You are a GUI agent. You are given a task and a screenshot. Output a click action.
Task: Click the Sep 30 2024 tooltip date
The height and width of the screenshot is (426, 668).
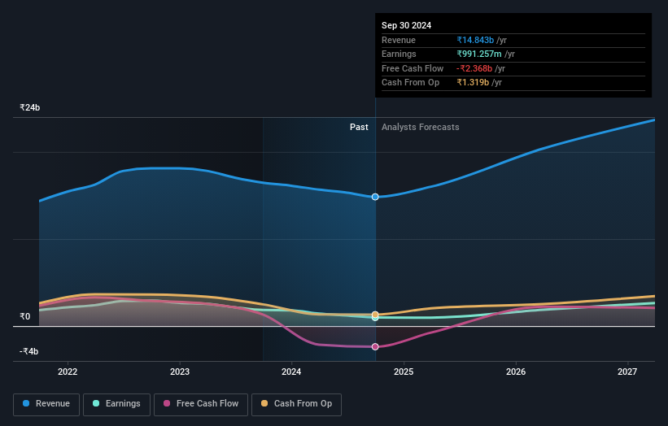[407, 25]
